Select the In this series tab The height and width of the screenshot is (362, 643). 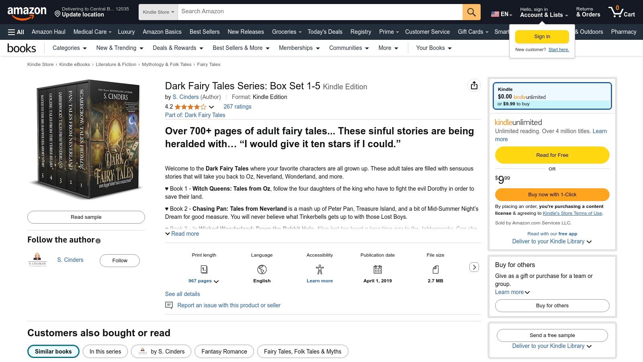(105, 352)
